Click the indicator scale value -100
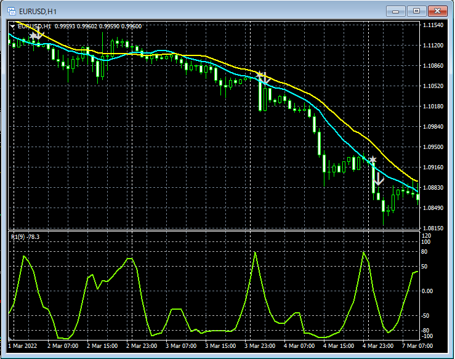Viewport: 455px width, 359px height. click(427, 336)
